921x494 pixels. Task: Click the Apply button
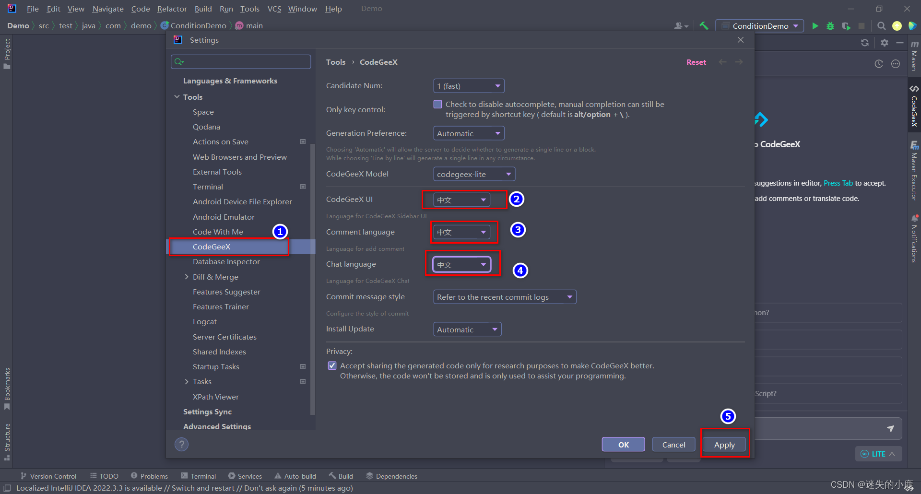[724, 445]
